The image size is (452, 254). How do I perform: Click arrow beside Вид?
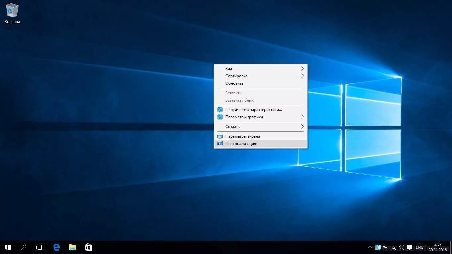(x=302, y=69)
